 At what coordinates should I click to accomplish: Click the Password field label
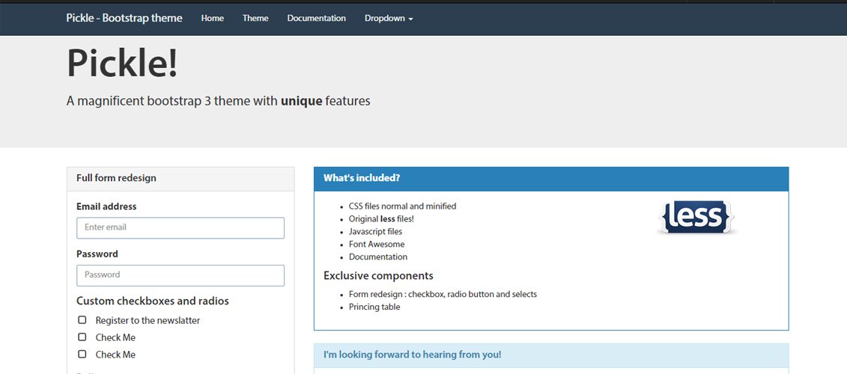[x=97, y=254]
